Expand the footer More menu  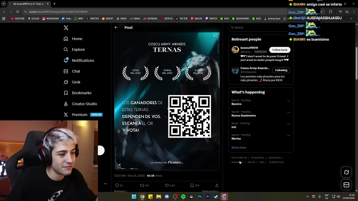[x=263, y=162]
